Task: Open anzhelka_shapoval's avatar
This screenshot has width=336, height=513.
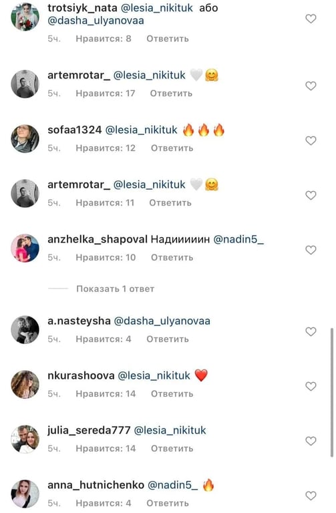Action: [25, 248]
